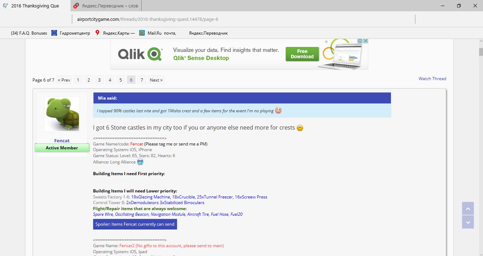Open Fencat username profile link
This screenshot has height=256, width=483.
pos(62,141)
